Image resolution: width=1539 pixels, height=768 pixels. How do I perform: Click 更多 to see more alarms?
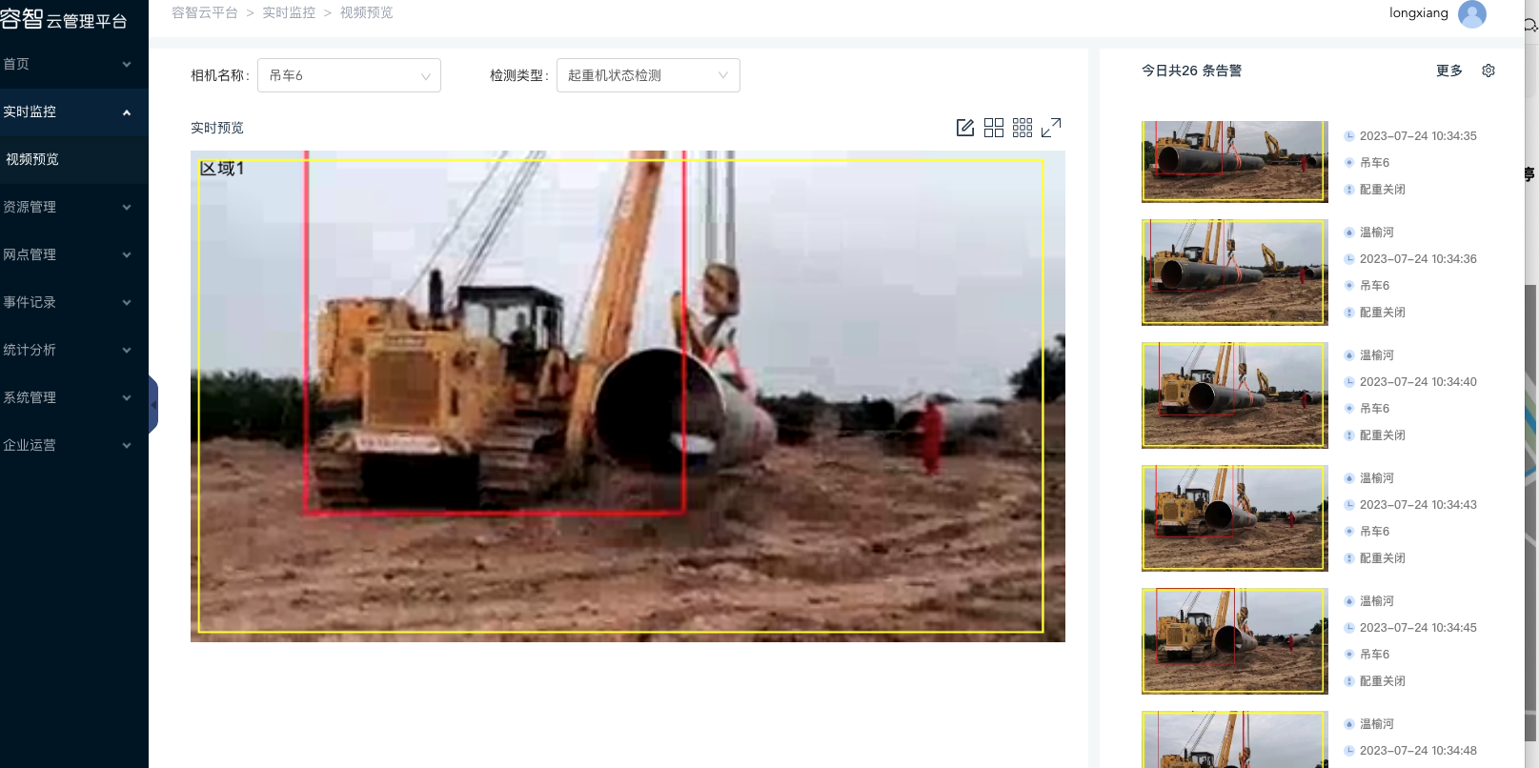click(1449, 71)
